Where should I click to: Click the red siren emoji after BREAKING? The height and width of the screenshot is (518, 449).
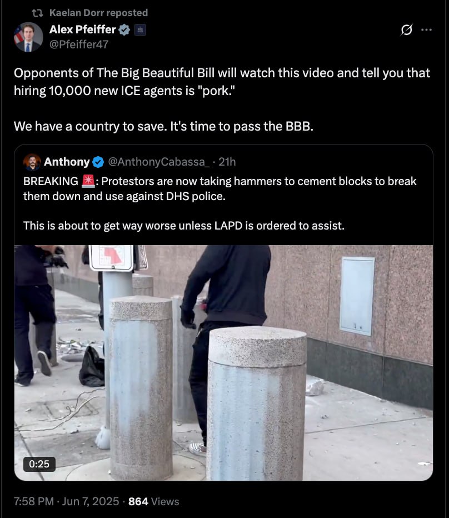coord(88,181)
